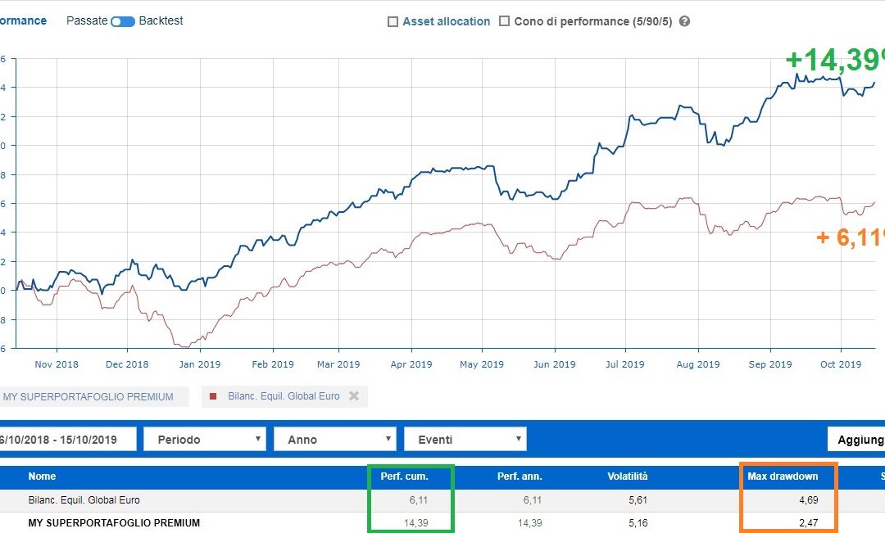The height and width of the screenshot is (533, 885).
Task: Click the date range input field
Action: (67, 439)
